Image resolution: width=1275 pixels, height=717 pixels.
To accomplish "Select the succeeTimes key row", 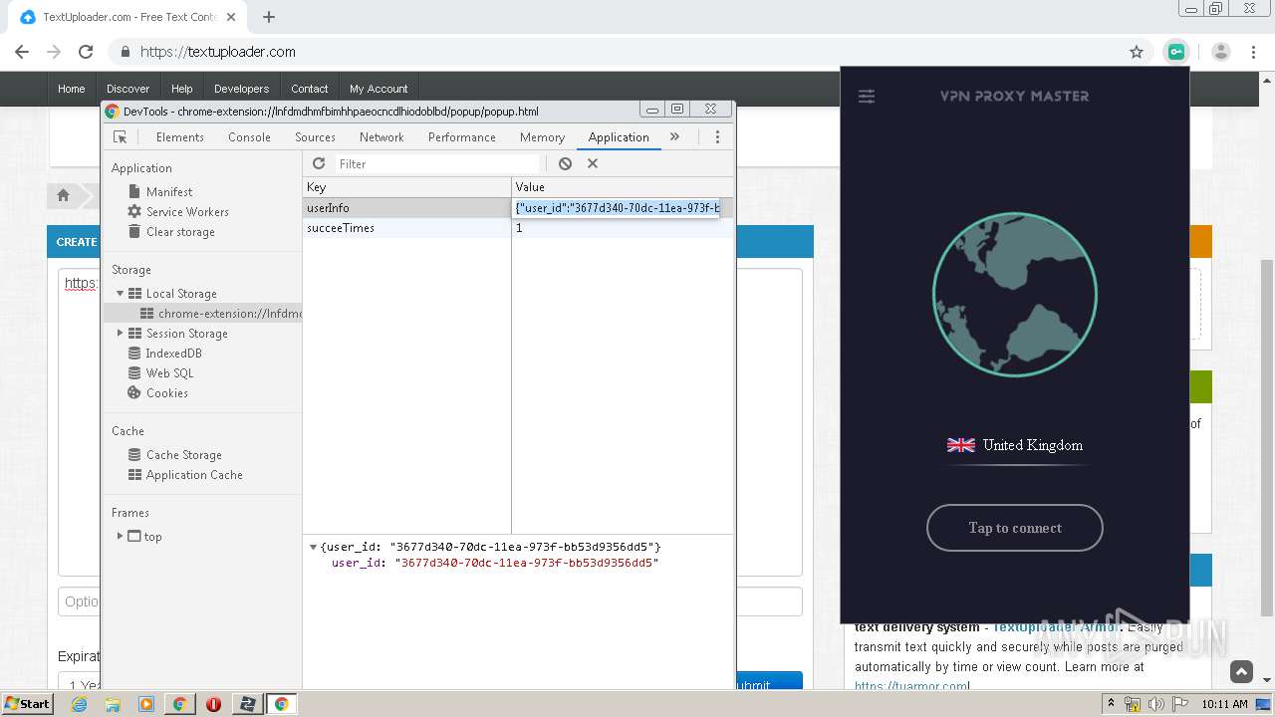I will click(518, 228).
